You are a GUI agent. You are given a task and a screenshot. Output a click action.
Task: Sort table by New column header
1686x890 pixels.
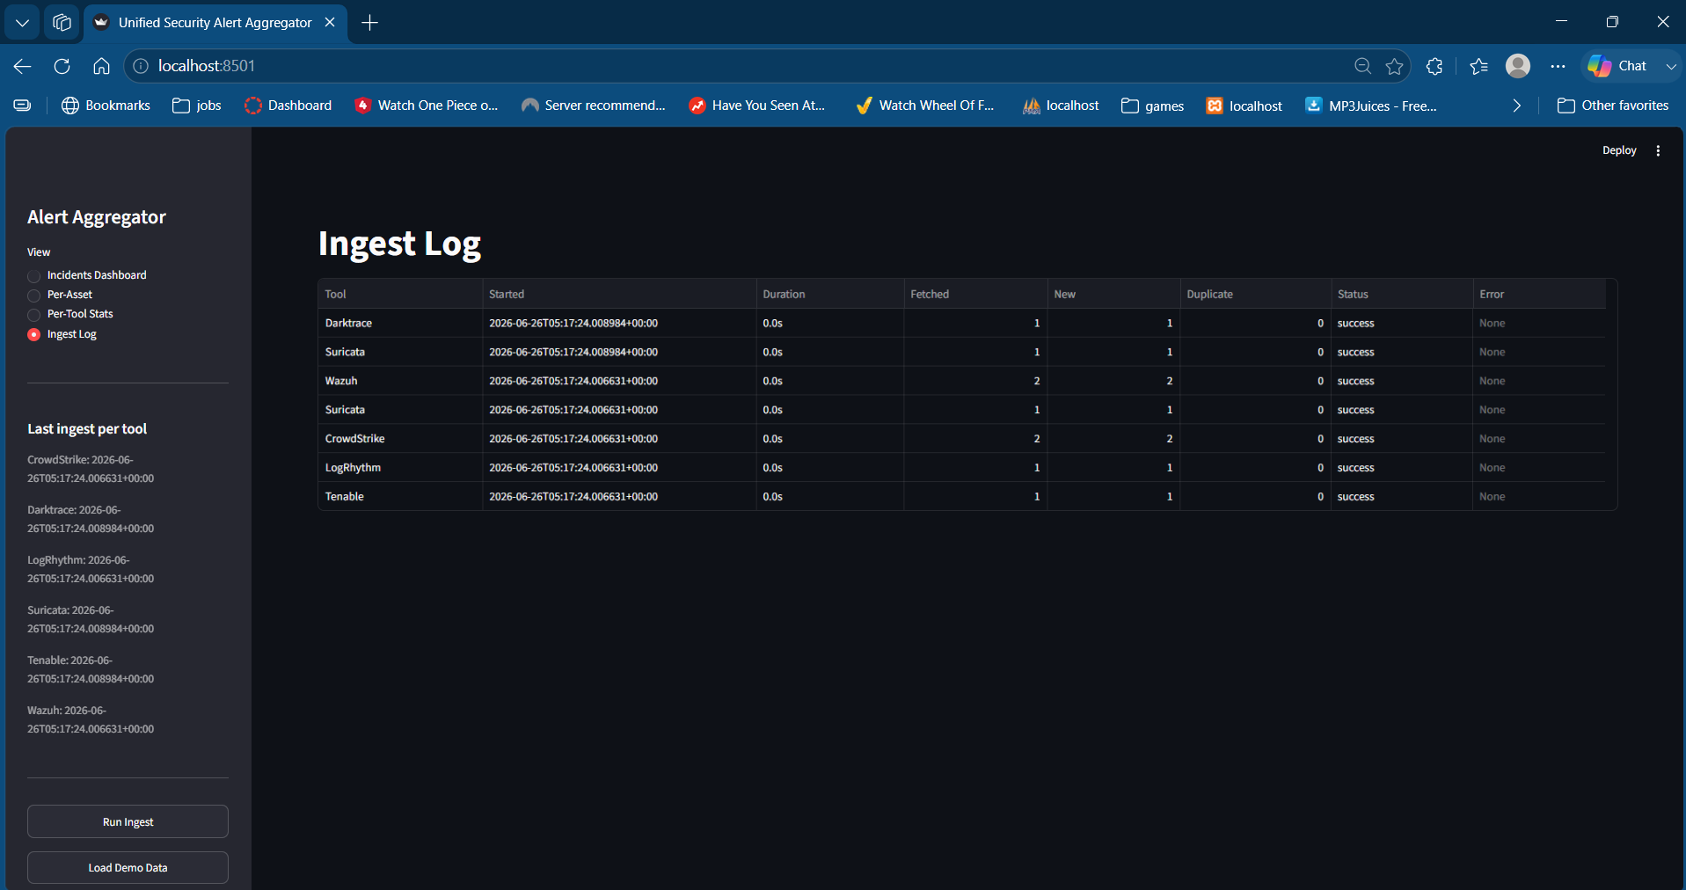click(1113, 294)
